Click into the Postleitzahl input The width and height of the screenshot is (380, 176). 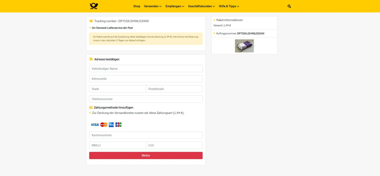(174, 89)
